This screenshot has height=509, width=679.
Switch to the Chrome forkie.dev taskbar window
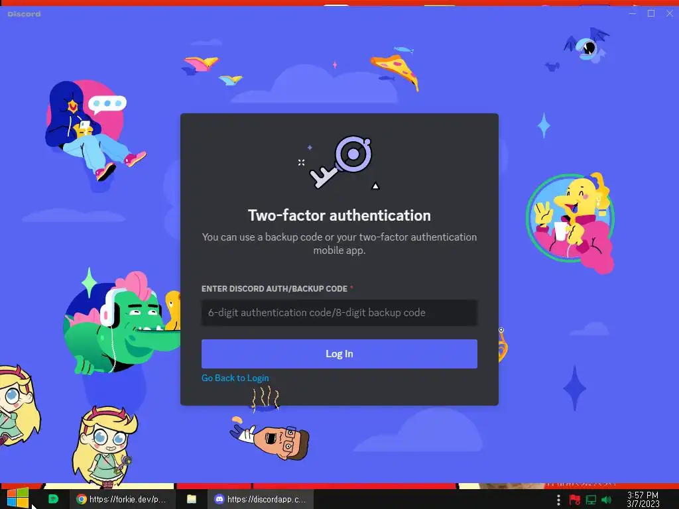click(x=122, y=499)
